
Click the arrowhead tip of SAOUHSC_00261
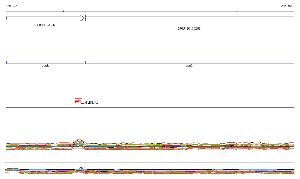click(83, 18)
